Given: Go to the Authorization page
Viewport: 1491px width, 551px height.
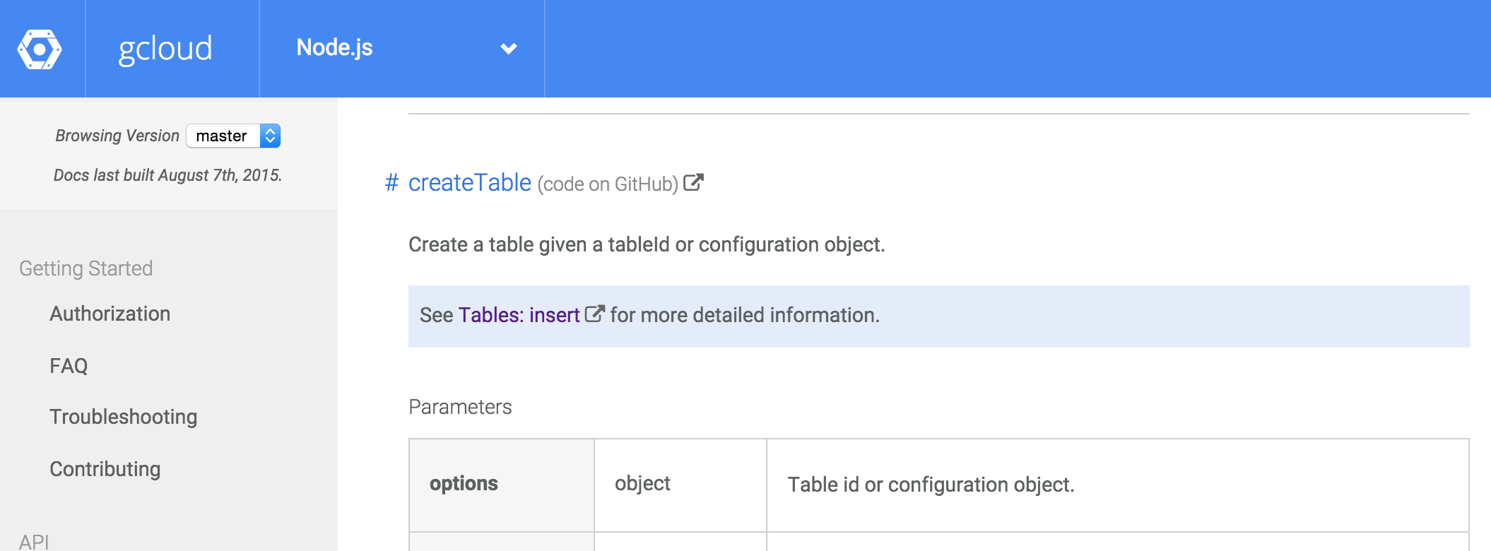Looking at the screenshot, I should [110, 314].
